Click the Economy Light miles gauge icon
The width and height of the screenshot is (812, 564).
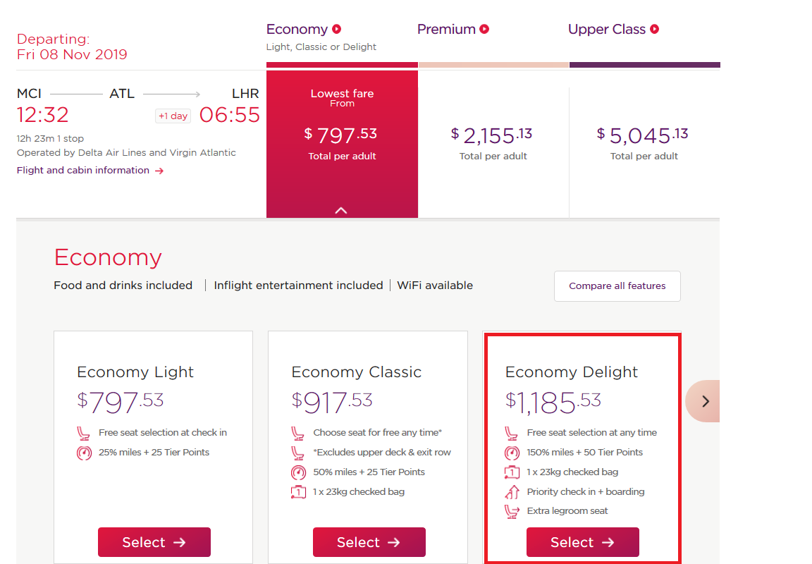84,453
